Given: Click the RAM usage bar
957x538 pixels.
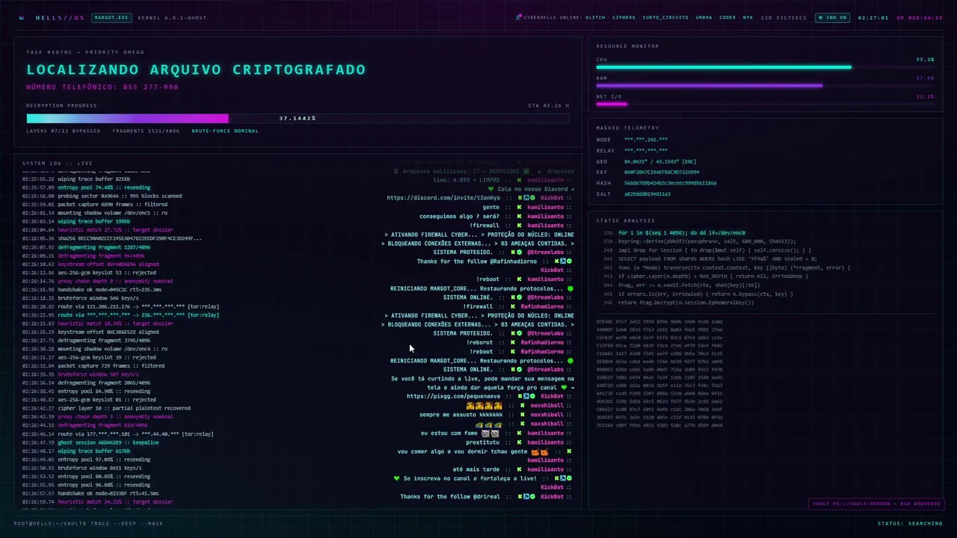Looking at the screenshot, I should tap(765, 85).
